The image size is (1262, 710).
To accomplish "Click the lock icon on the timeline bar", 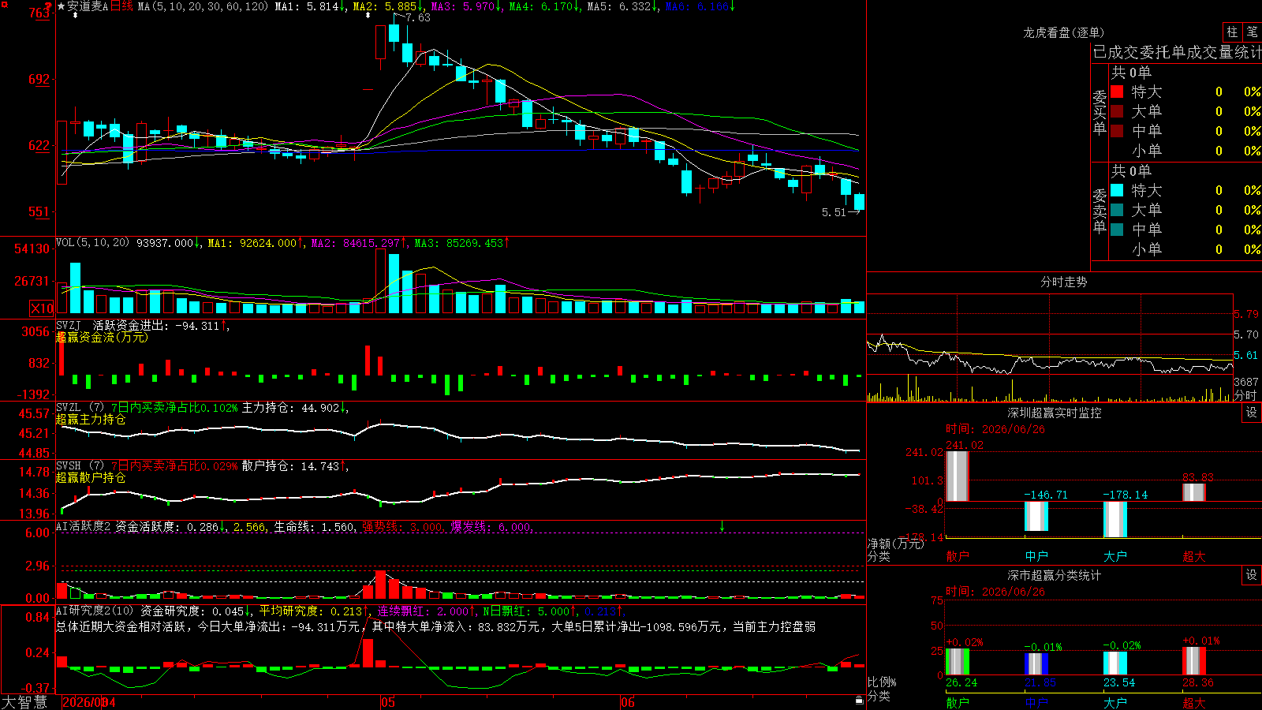I will point(859,701).
